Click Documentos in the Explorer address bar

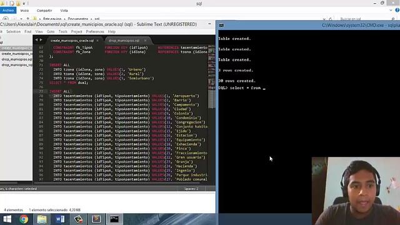pos(77,19)
